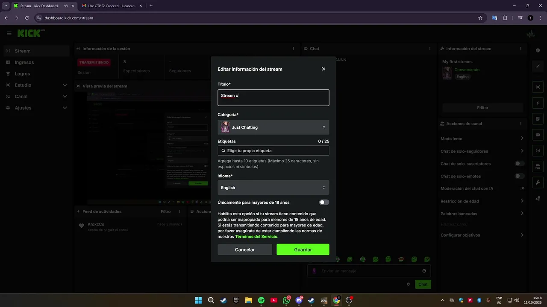Reload the page in Chrome
This screenshot has height=307, width=547.
pos(26,18)
